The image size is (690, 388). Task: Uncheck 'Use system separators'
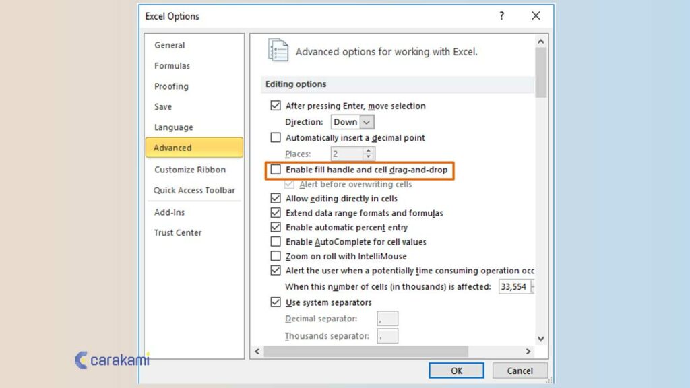point(276,302)
